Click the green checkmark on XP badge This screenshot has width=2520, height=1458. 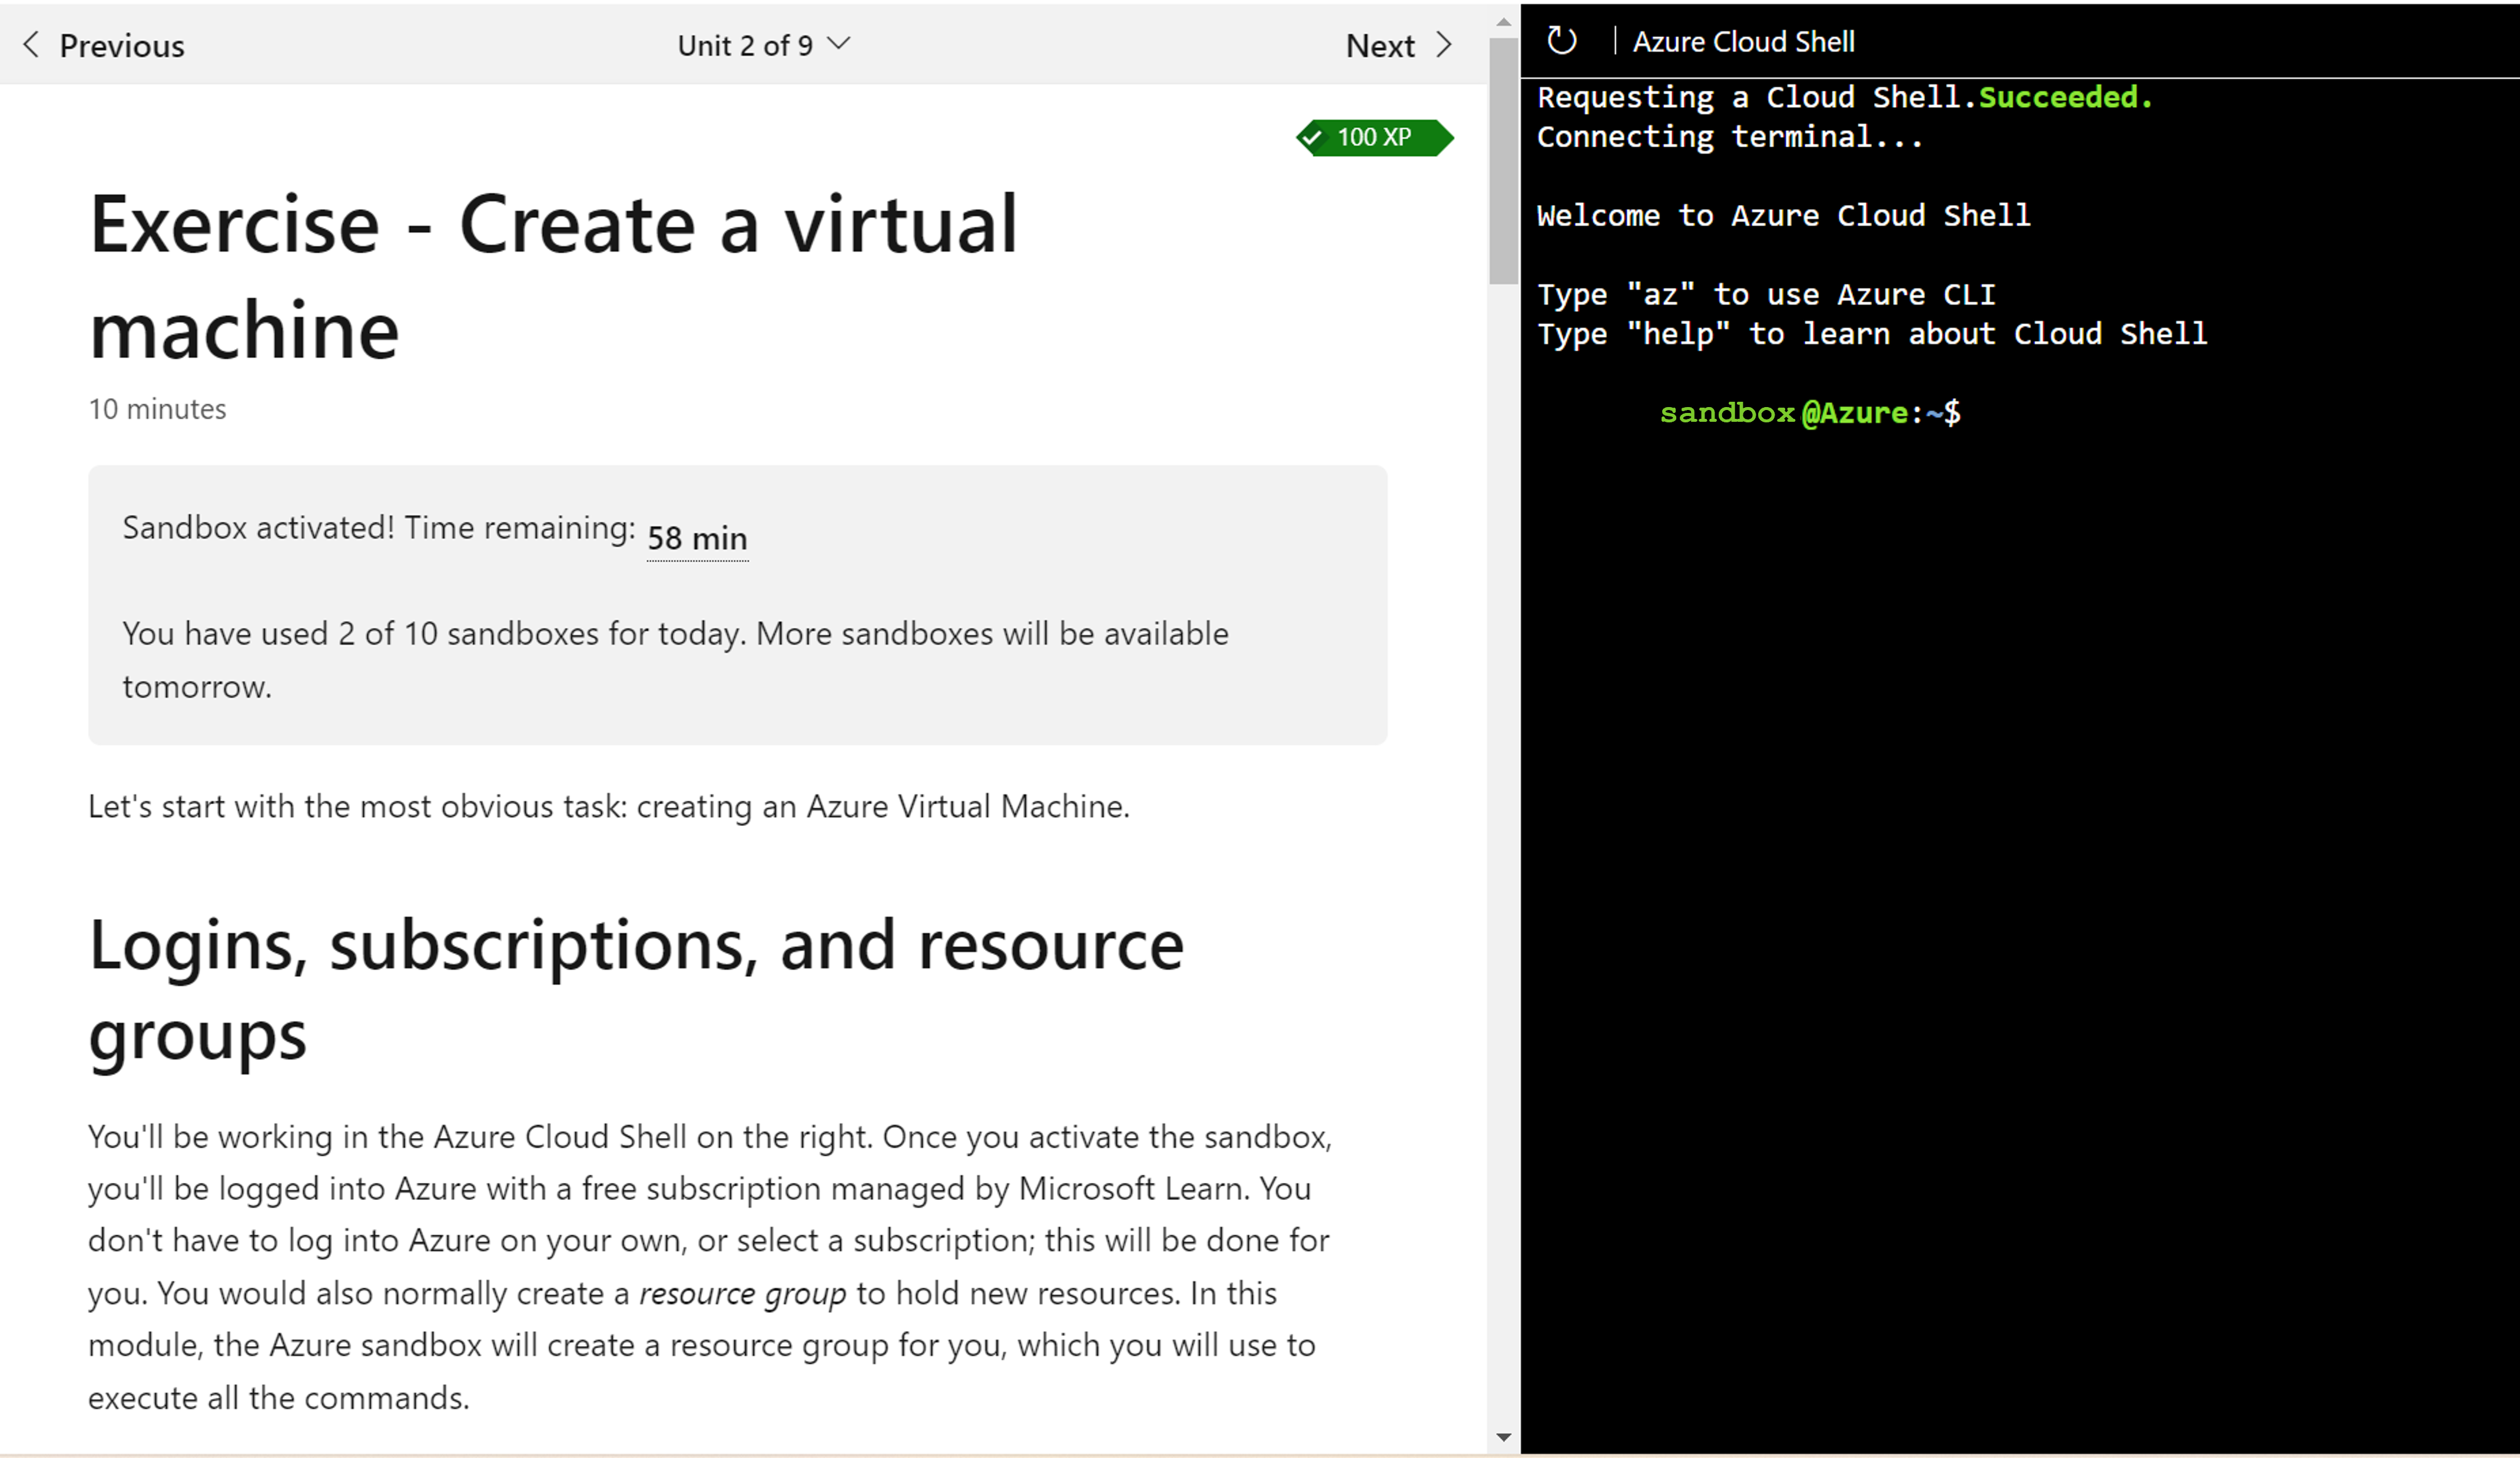pos(1317,137)
